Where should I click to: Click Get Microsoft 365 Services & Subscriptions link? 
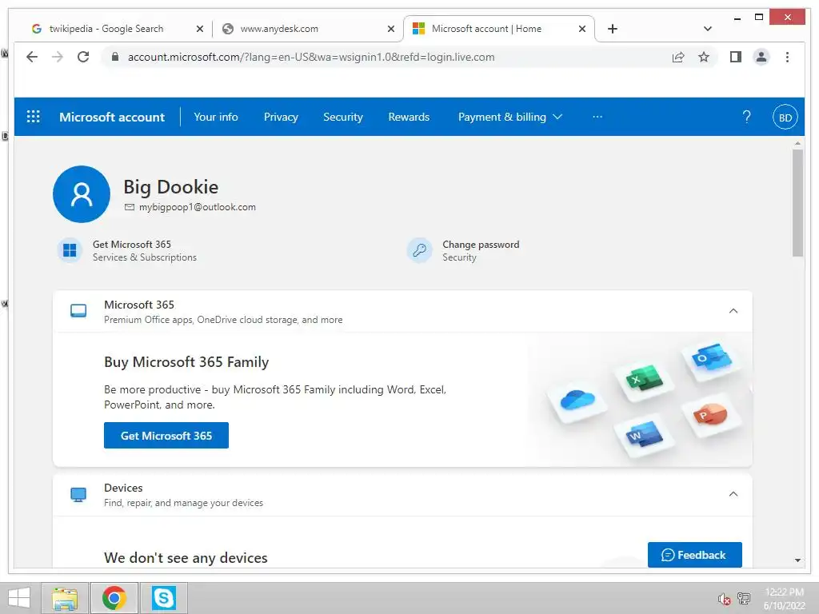(x=145, y=250)
